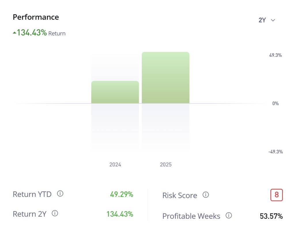295x234 pixels.
Task: Click the Risk Score label text
Action: (179, 195)
